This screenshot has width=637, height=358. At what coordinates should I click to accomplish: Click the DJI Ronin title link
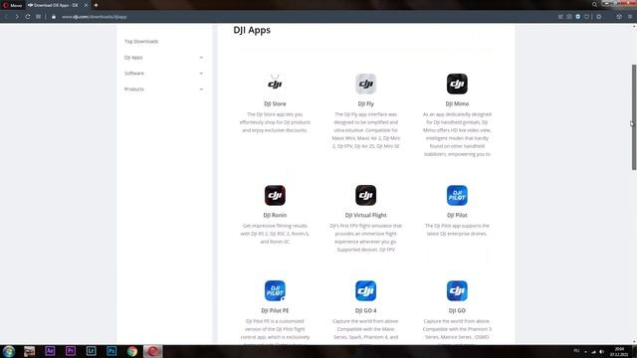click(275, 215)
